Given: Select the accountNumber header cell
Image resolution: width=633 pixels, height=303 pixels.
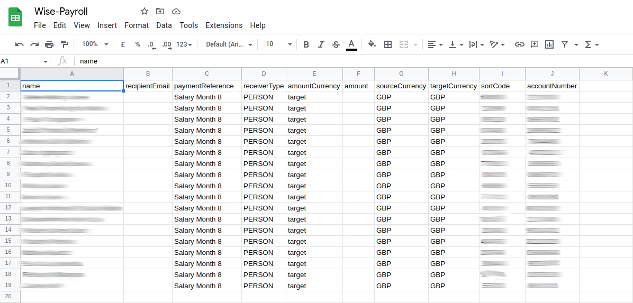Looking at the screenshot, I should click(x=552, y=86).
